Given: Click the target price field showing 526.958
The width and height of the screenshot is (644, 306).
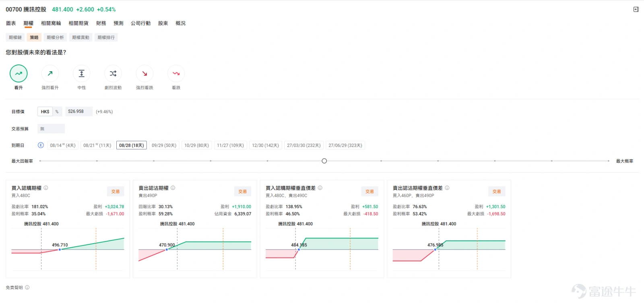Looking at the screenshot, I should click(78, 112).
